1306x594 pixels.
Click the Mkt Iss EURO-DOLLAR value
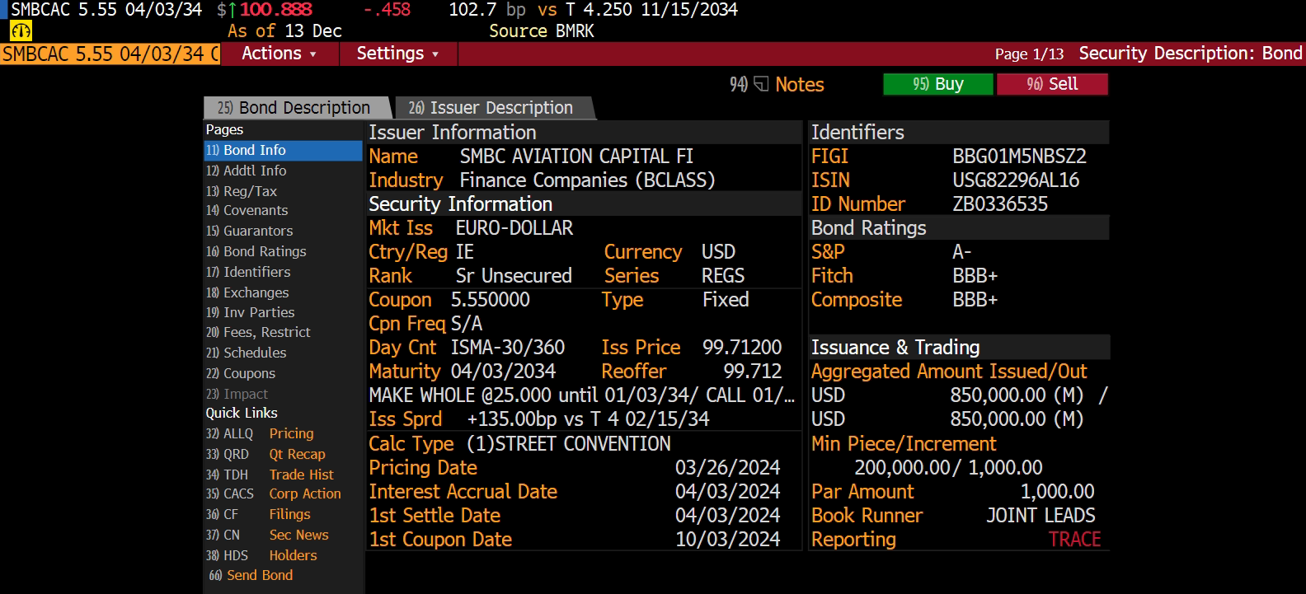pyautogui.click(x=514, y=228)
